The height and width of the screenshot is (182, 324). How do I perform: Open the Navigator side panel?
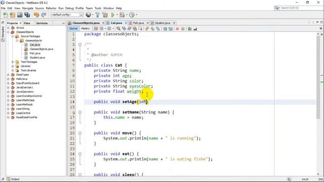click(3, 34)
